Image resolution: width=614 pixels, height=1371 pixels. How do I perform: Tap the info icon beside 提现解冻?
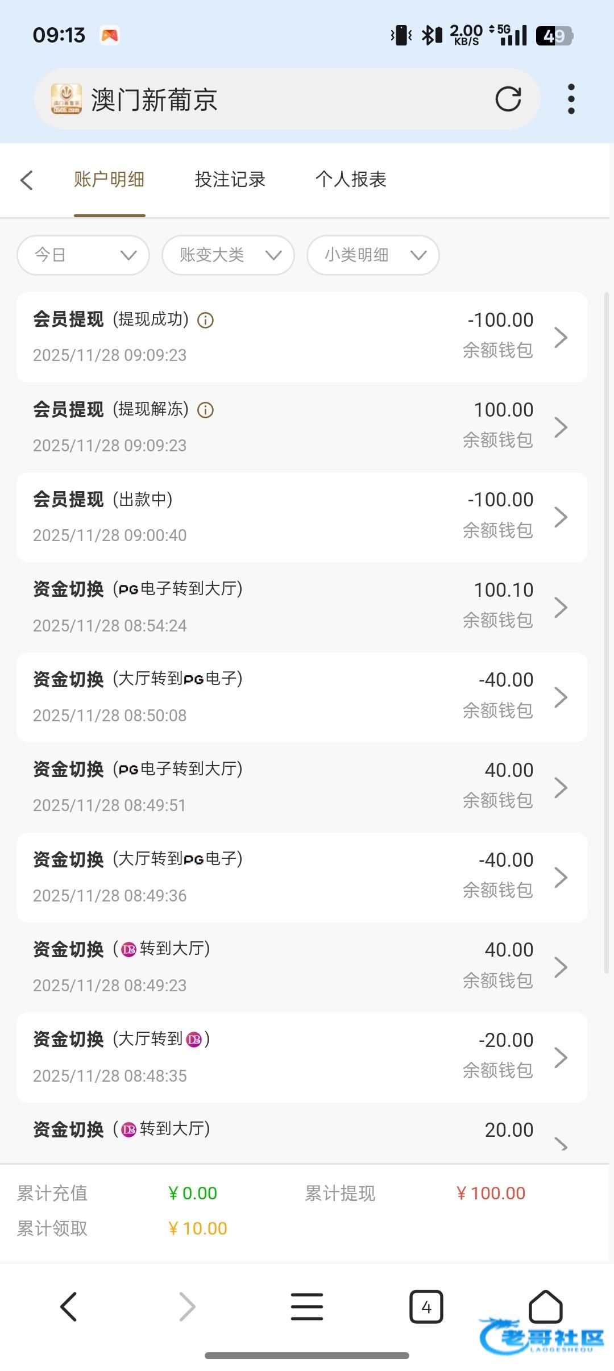[x=205, y=410]
